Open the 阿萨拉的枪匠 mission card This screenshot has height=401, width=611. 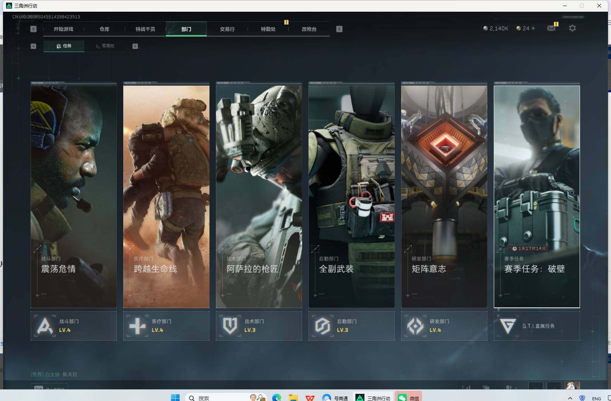tap(259, 197)
